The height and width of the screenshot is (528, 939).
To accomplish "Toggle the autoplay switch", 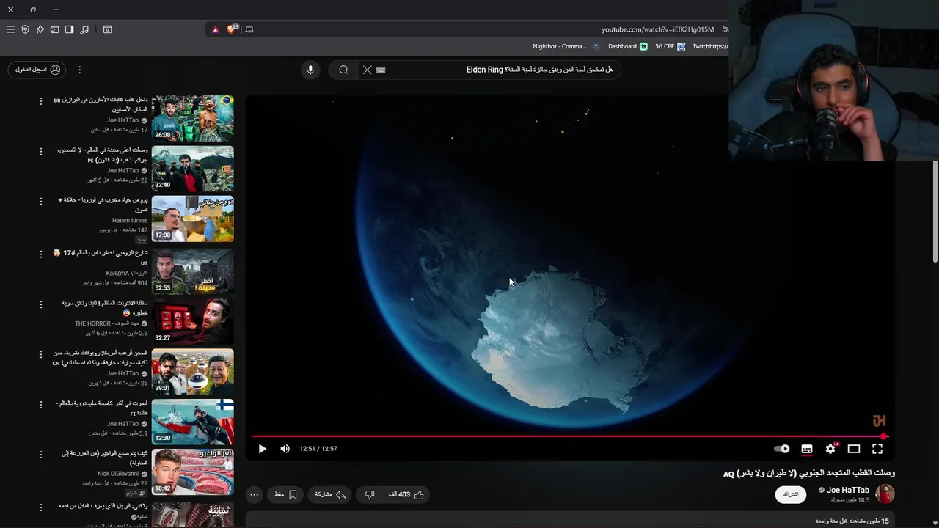I will click(782, 449).
